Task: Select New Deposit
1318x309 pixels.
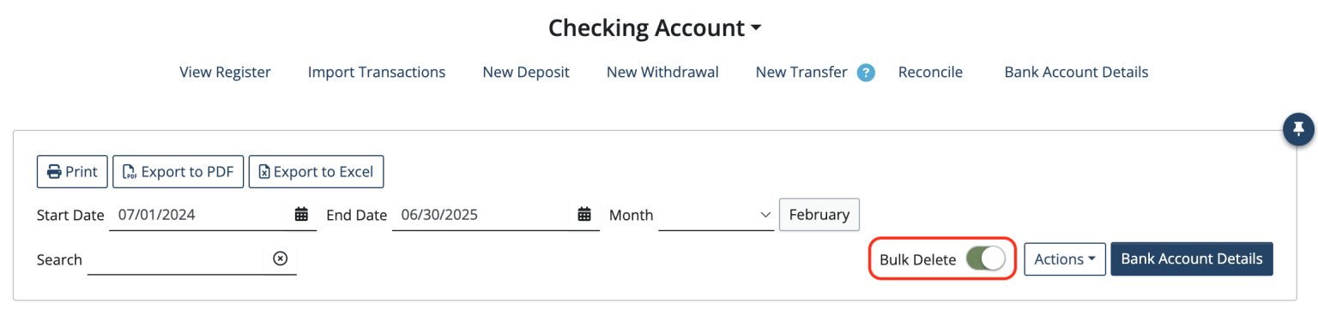Action: (526, 73)
